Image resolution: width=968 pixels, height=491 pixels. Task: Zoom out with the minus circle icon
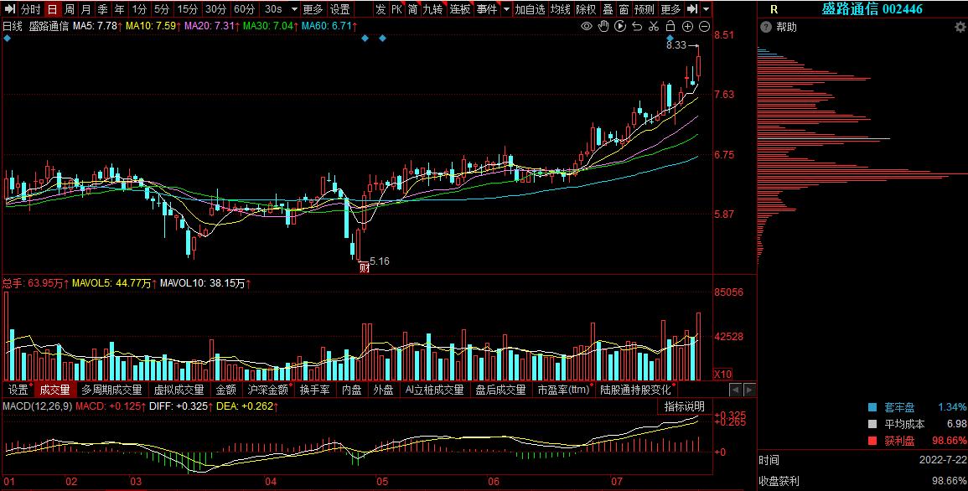tap(704, 26)
